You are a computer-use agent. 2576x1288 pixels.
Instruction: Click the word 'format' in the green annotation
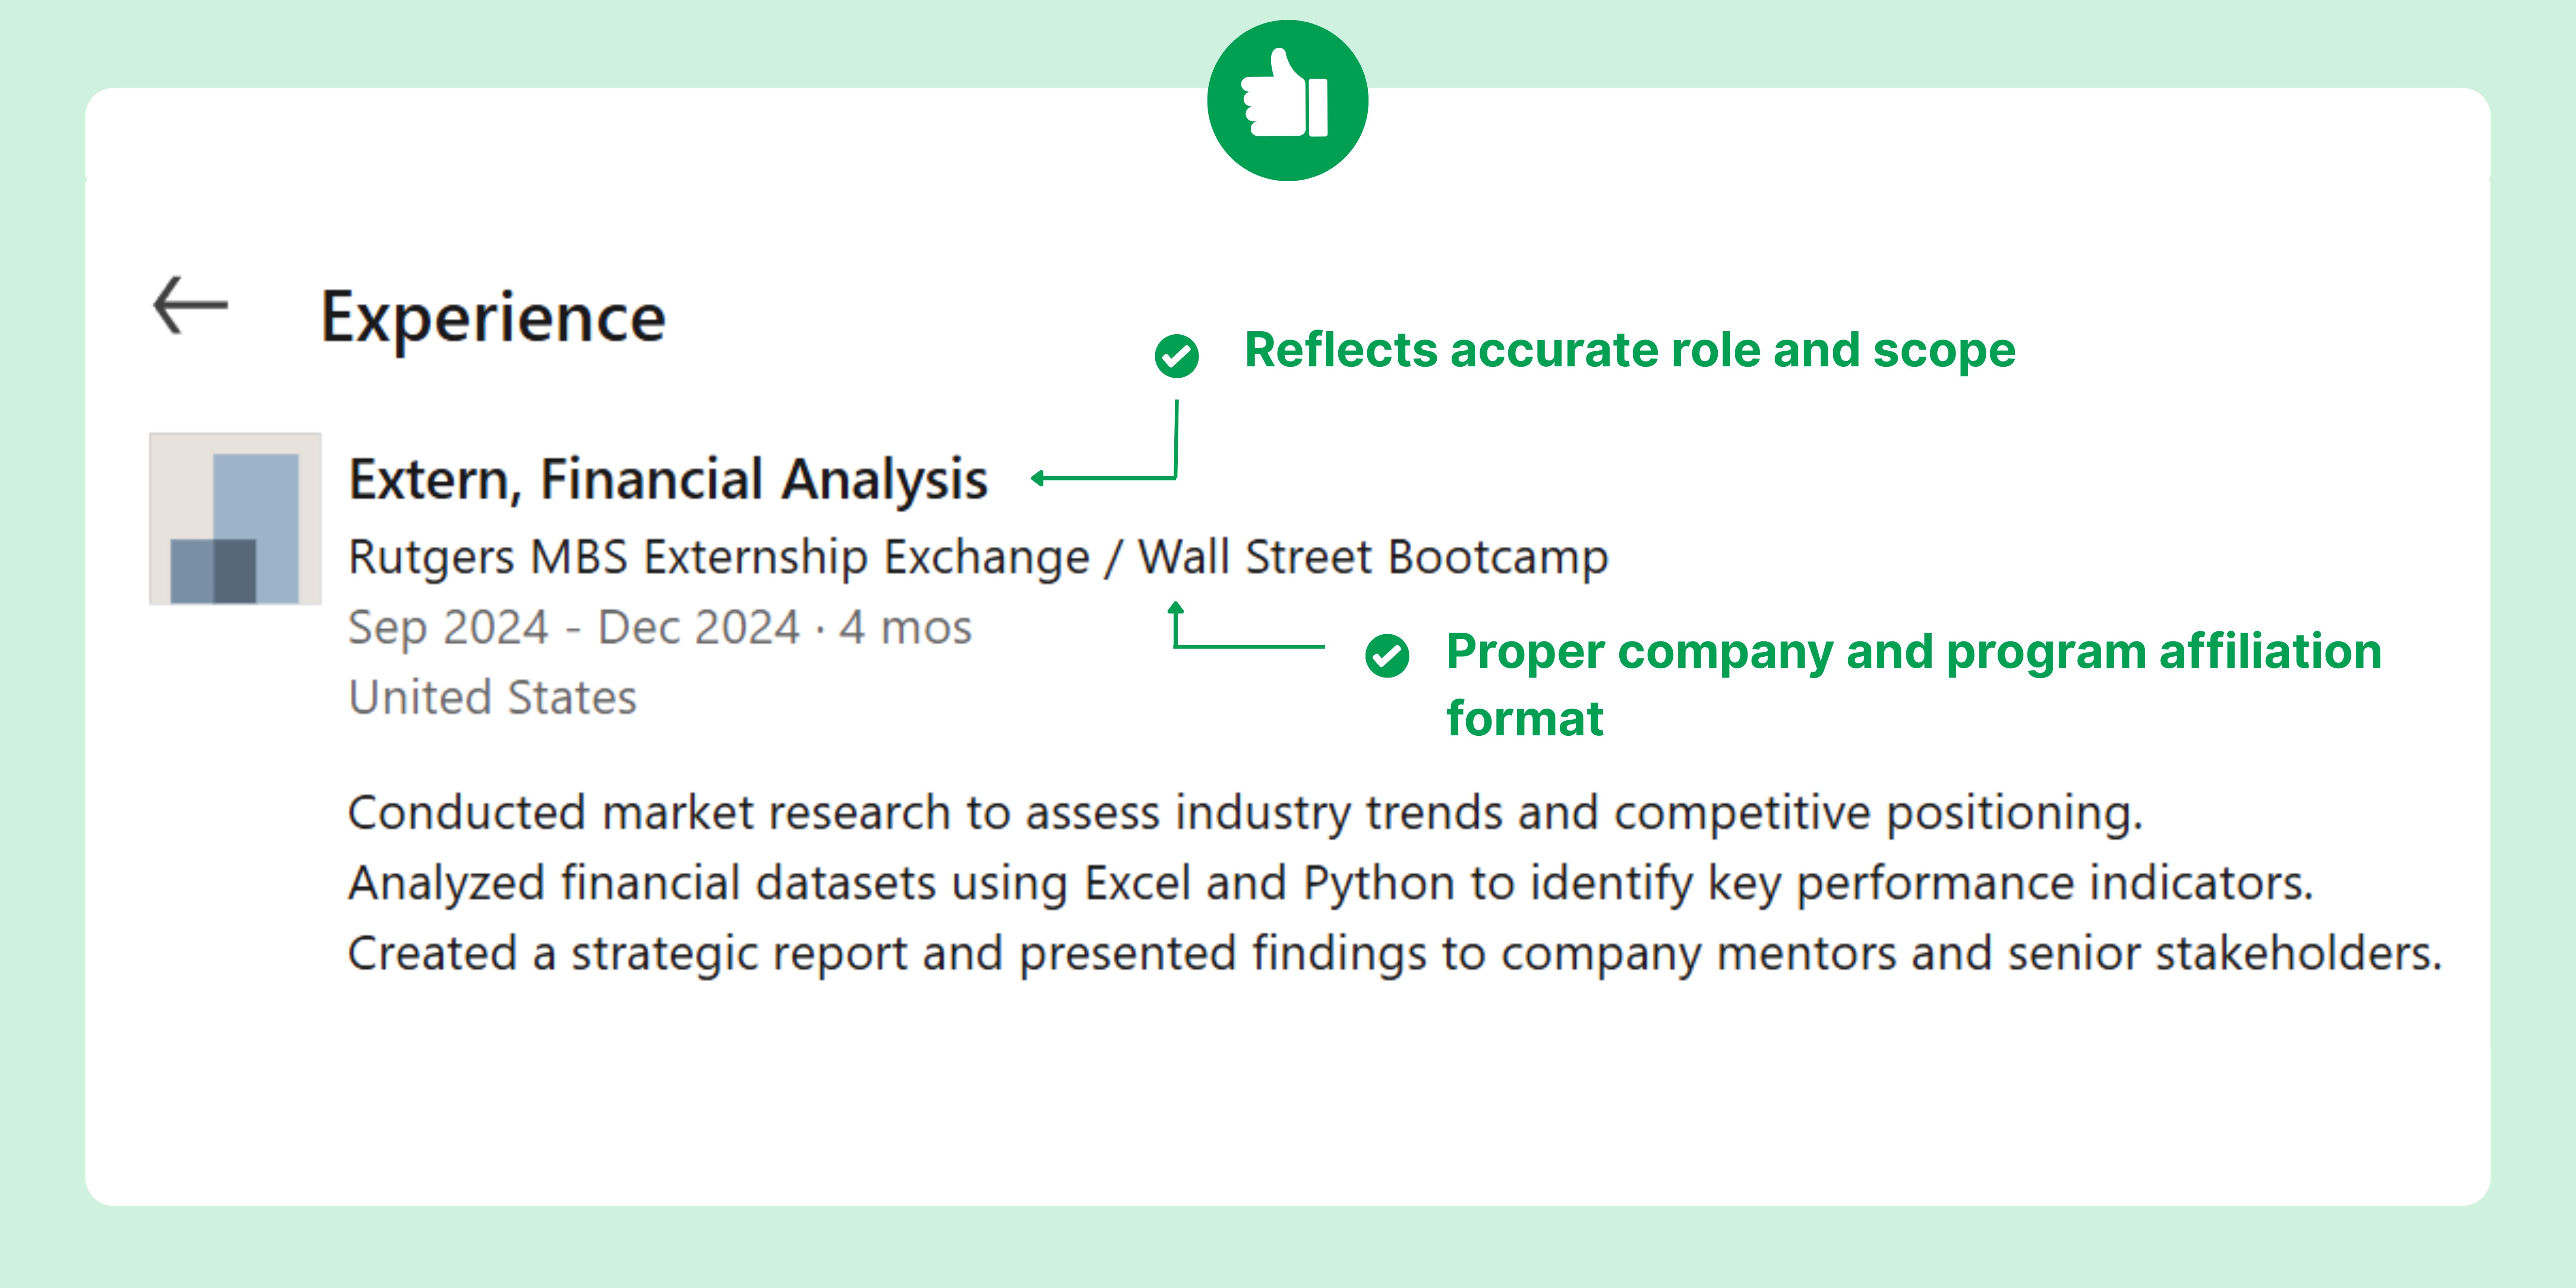pos(1524,718)
